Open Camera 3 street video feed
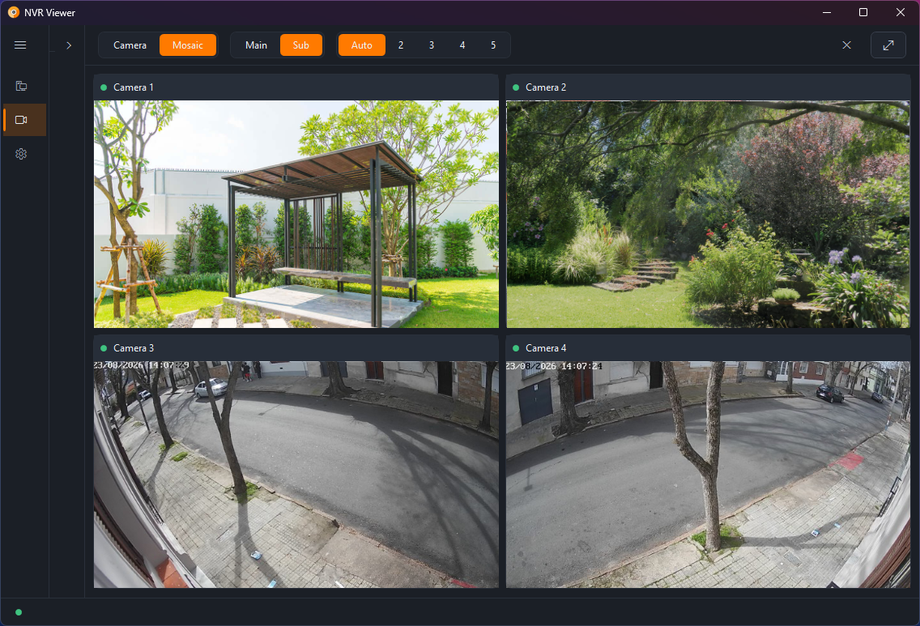 pyautogui.click(x=296, y=475)
